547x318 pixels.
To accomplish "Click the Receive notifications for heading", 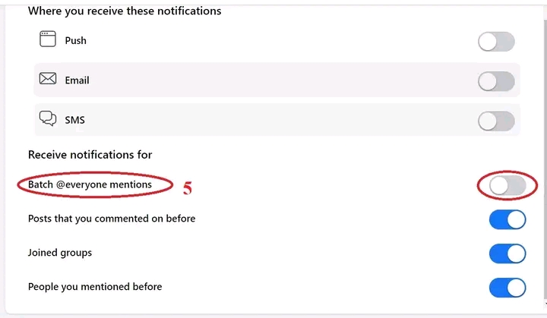I will tap(90, 155).
